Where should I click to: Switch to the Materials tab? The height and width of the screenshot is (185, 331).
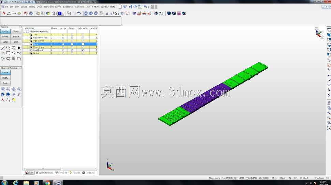pyautogui.click(x=88, y=173)
